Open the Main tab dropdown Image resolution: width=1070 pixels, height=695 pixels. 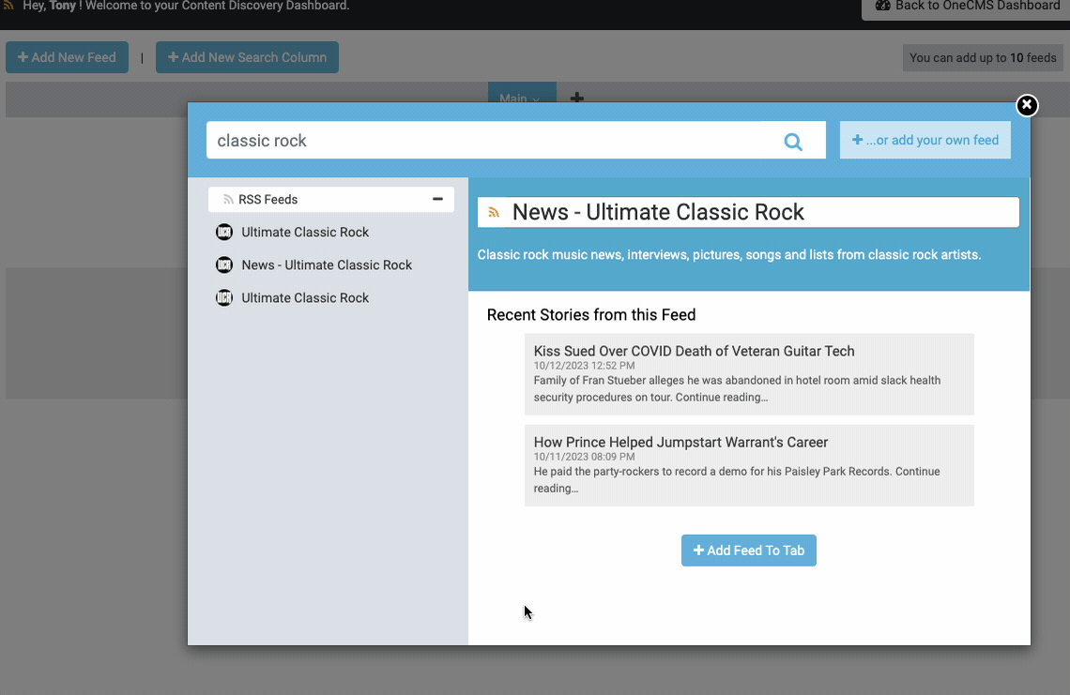click(522, 96)
